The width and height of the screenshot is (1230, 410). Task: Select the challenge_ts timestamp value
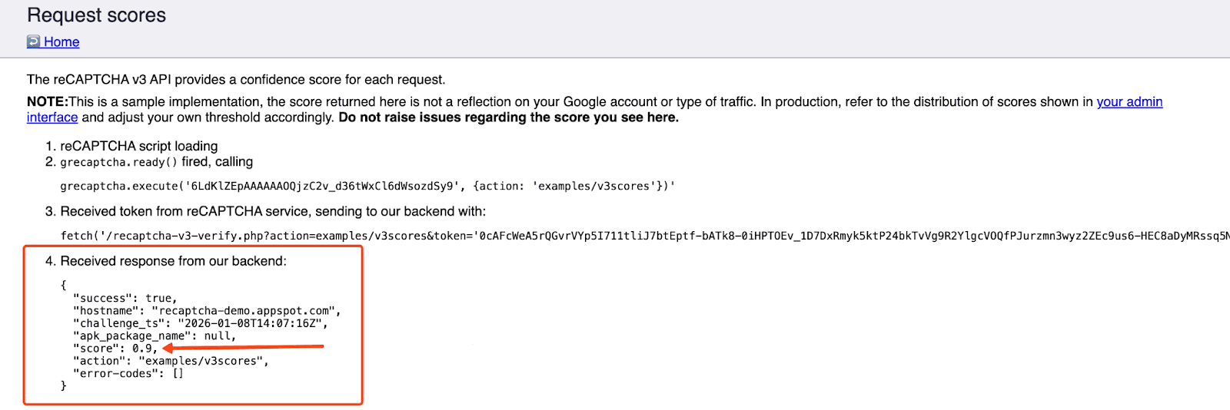pos(251,323)
